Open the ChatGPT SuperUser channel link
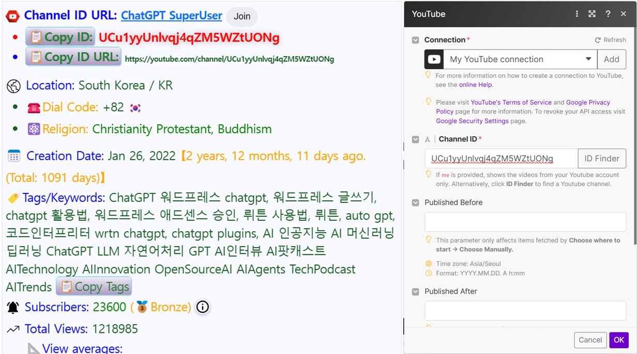The width and height of the screenshot is (637, 354). point(172,16)
